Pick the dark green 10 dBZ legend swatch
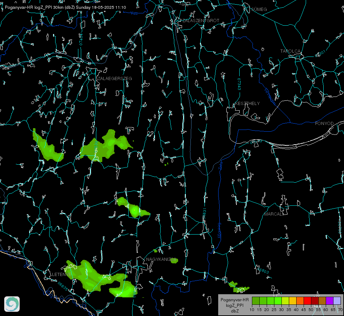The height and width of the screenshot is (316, 344). pos(256,301)
